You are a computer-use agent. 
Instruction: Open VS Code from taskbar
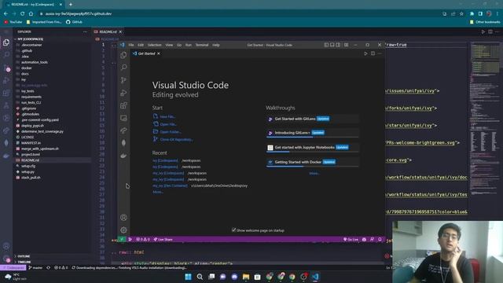tap(315, 277)
